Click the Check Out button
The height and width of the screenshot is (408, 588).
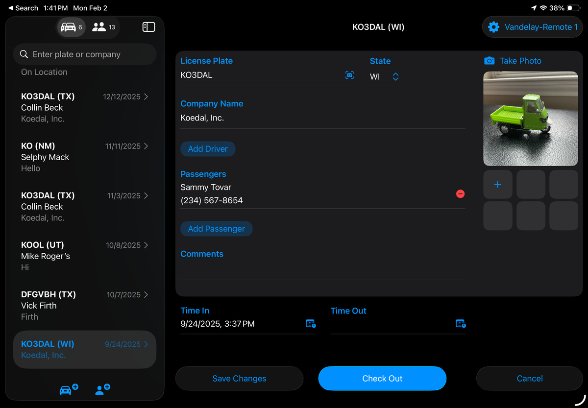click(x=382, y=379)
